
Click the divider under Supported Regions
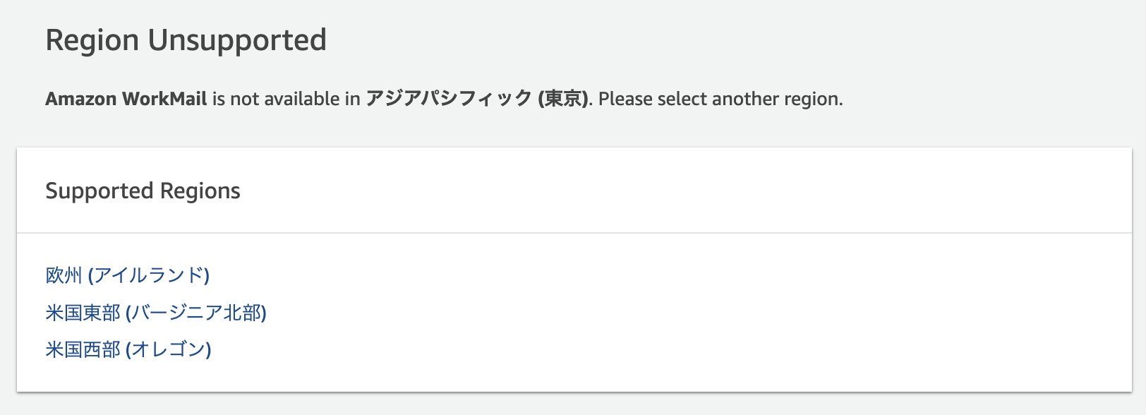click(573, 231)
